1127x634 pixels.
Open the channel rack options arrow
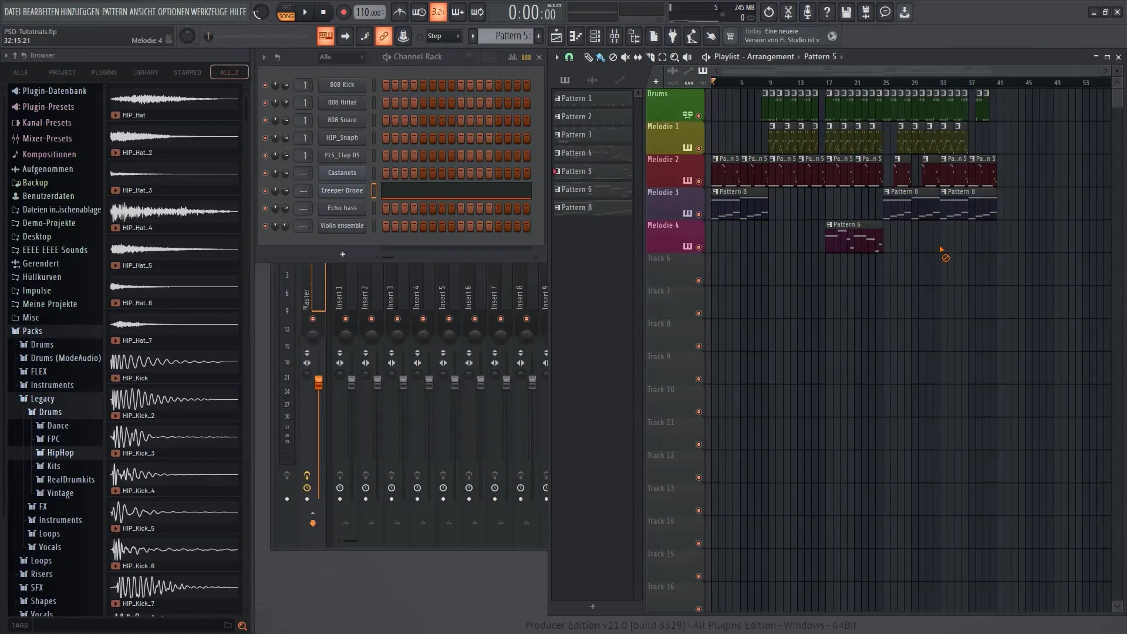click(x=264, y=57)
